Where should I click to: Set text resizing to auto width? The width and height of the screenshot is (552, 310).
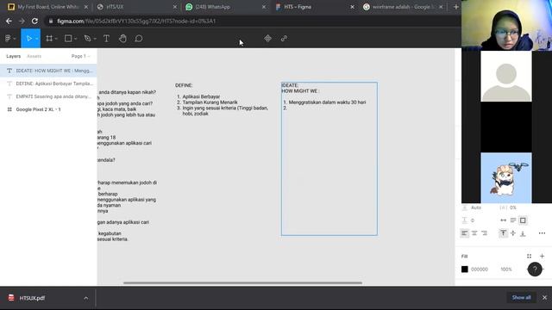coord(504,220)
